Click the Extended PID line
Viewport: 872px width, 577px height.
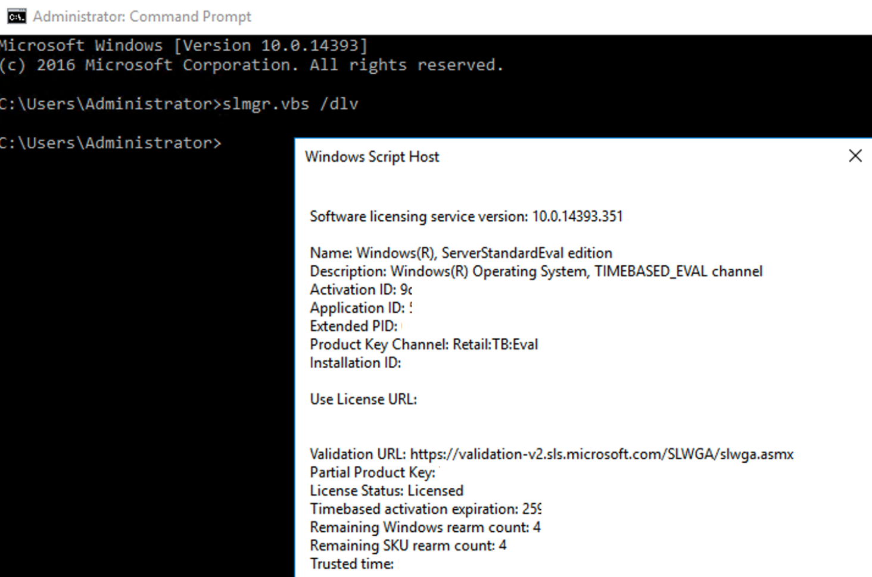click(356, 327)
